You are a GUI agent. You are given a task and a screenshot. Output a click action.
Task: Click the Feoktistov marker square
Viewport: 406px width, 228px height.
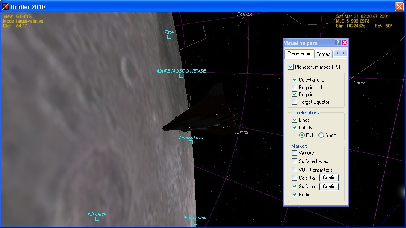(195, 222)
